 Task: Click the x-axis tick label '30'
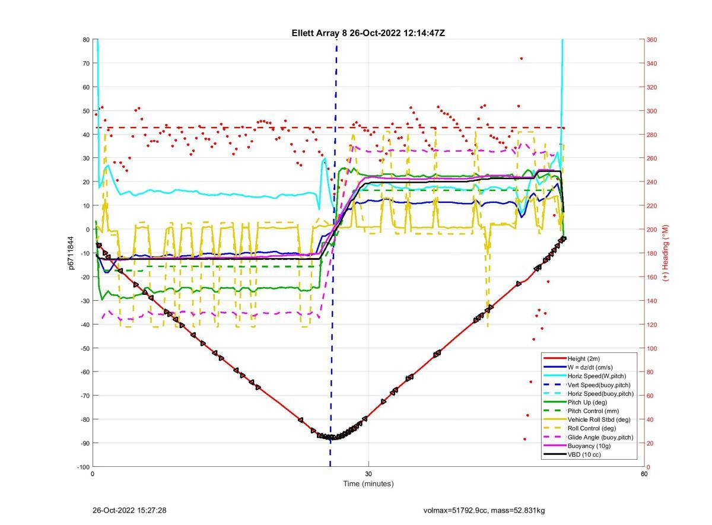tap(368, 473)
